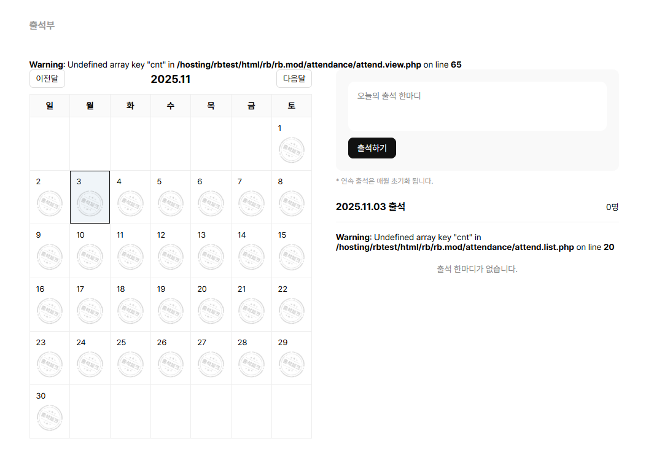Screen dimensions: 662x468
Task: Click the stamp icon under day 28
Action: [x=251, y=364]
